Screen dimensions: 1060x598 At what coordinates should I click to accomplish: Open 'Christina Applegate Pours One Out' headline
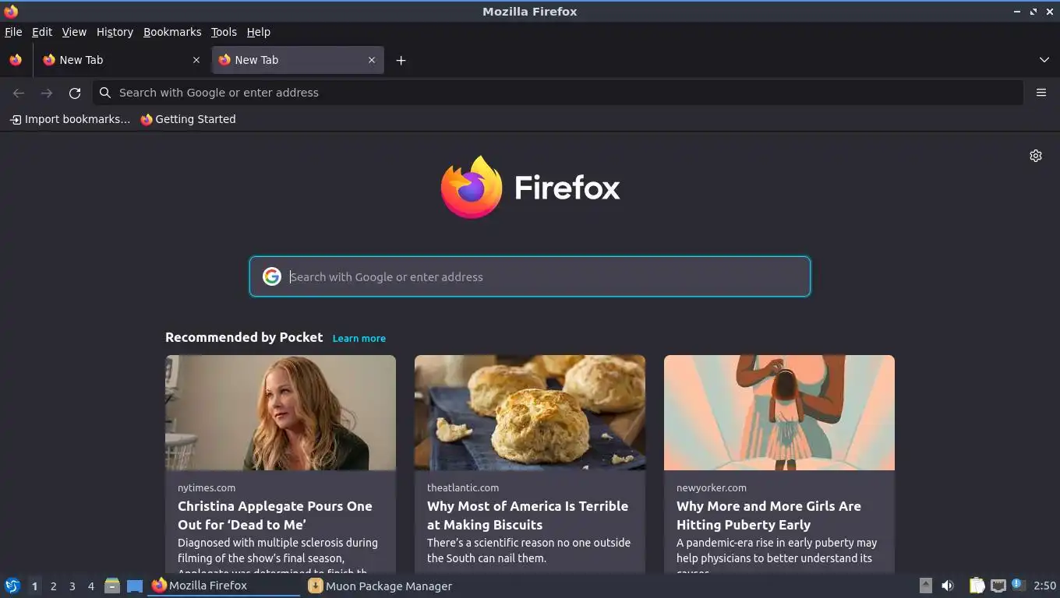pyautogui.click(x=275, y=515)
